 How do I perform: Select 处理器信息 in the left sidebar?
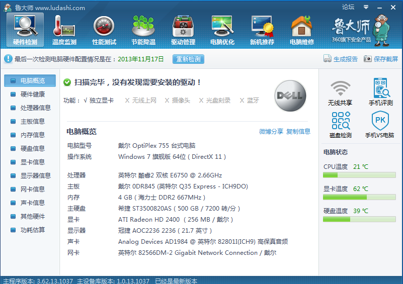point(35,108)
